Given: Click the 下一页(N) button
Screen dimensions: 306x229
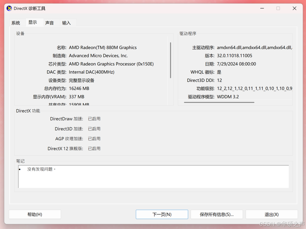Looking at the screenshot, I should [162, 214].
